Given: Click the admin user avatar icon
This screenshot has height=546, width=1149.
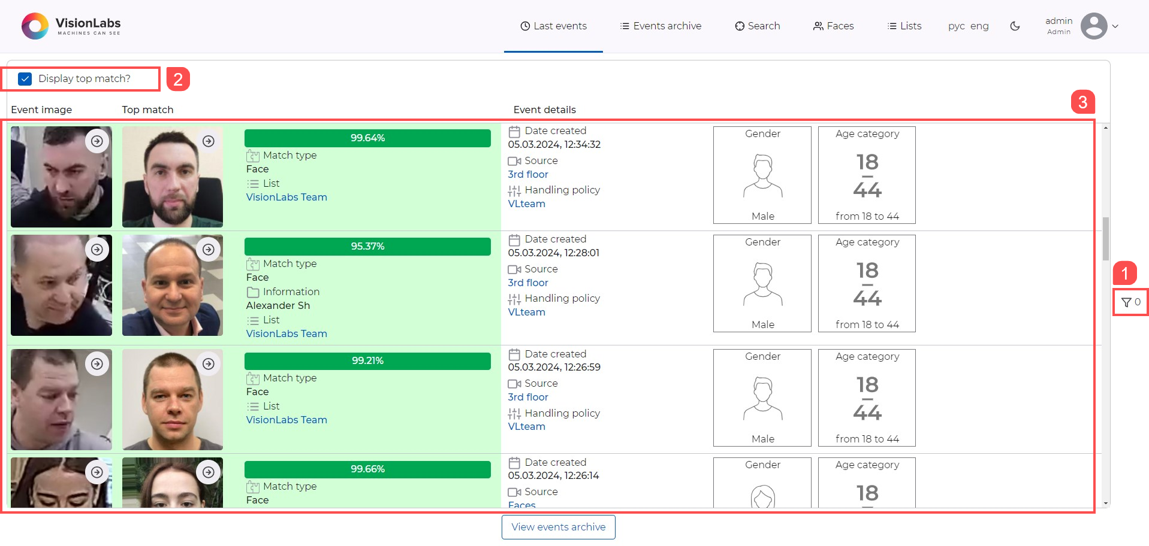Looking at the screenshot, I should 1093,26.
